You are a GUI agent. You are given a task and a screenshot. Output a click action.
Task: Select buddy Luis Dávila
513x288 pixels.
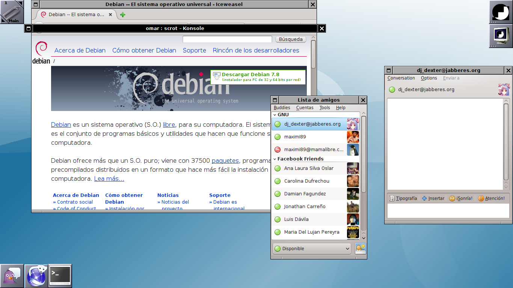pos(315,219)
